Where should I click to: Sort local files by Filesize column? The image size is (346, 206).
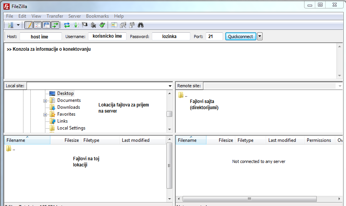(x=65, y=140)
